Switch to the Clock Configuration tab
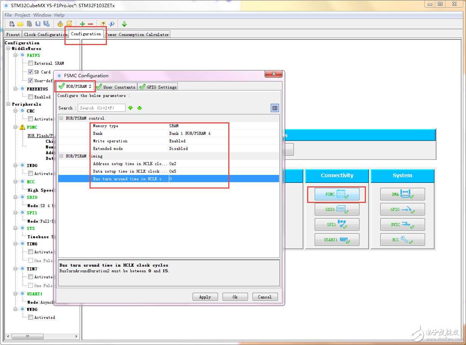The height and width of the screenshot is (345, 466). pyautogui.click(x=45, y=34)
